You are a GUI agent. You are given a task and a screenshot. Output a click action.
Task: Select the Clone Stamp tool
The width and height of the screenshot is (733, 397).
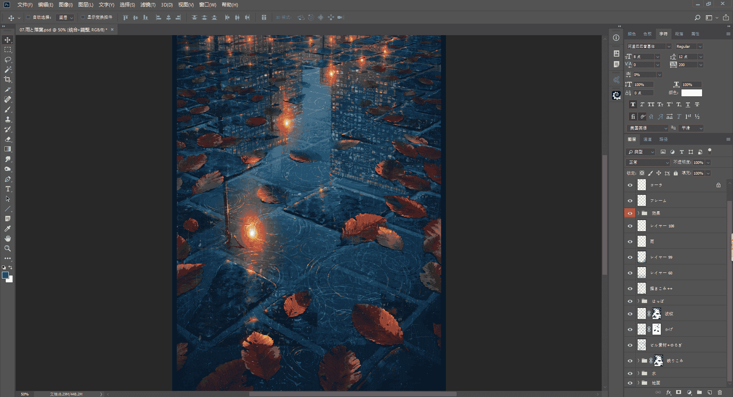tap(8, 119)
